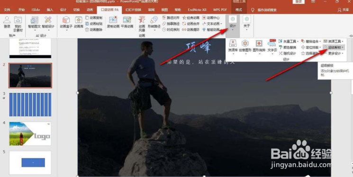Screen dimensions: 353x177
Task: Click 动画复制 to copy animation
Action: (94, 18)
